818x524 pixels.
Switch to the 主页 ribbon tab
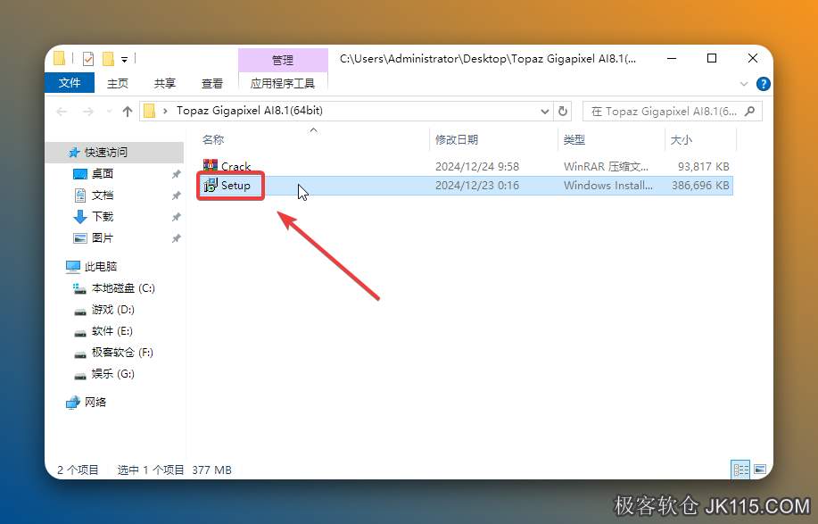pyautogui.click(x=118, y=83)
